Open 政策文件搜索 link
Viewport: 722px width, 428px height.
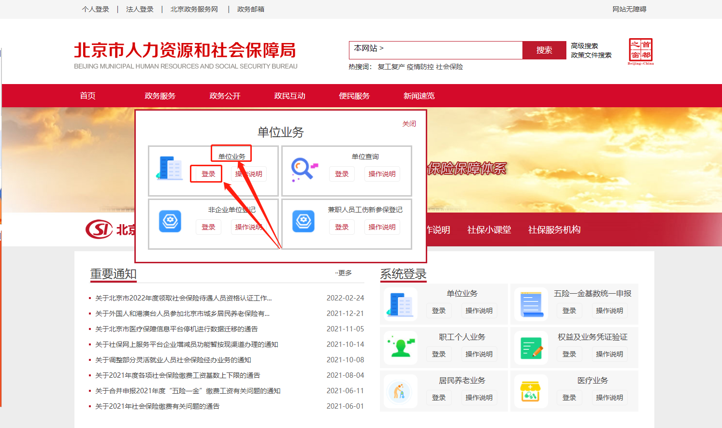click(x=591, y=55)
